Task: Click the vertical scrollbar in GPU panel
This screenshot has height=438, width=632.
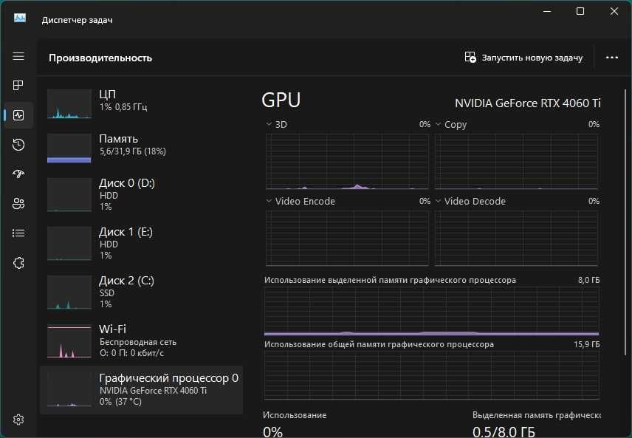Action: [625, 220]
